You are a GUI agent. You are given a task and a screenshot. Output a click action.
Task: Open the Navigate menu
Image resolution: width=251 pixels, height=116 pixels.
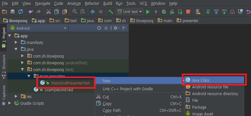pos(42,3)
